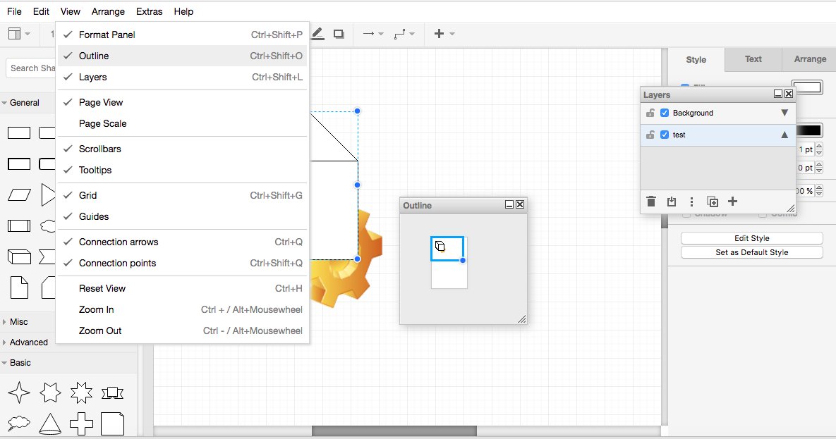This screenshot has height=439, width=836.
Task: Open the three-dot layer options icon
Action: [691, 202]
